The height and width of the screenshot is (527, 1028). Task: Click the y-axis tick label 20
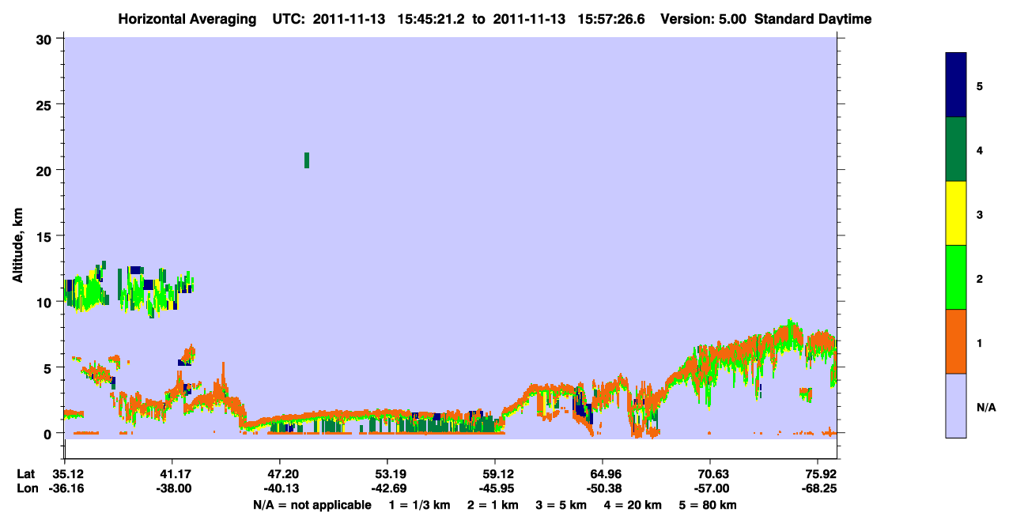click(44, 170)
